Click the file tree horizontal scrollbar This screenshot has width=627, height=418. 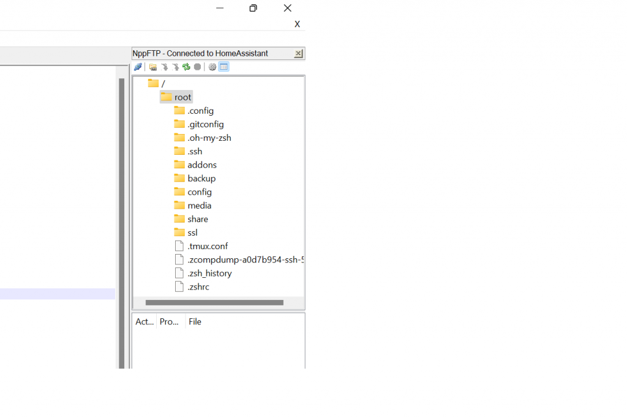click(214, 303)
